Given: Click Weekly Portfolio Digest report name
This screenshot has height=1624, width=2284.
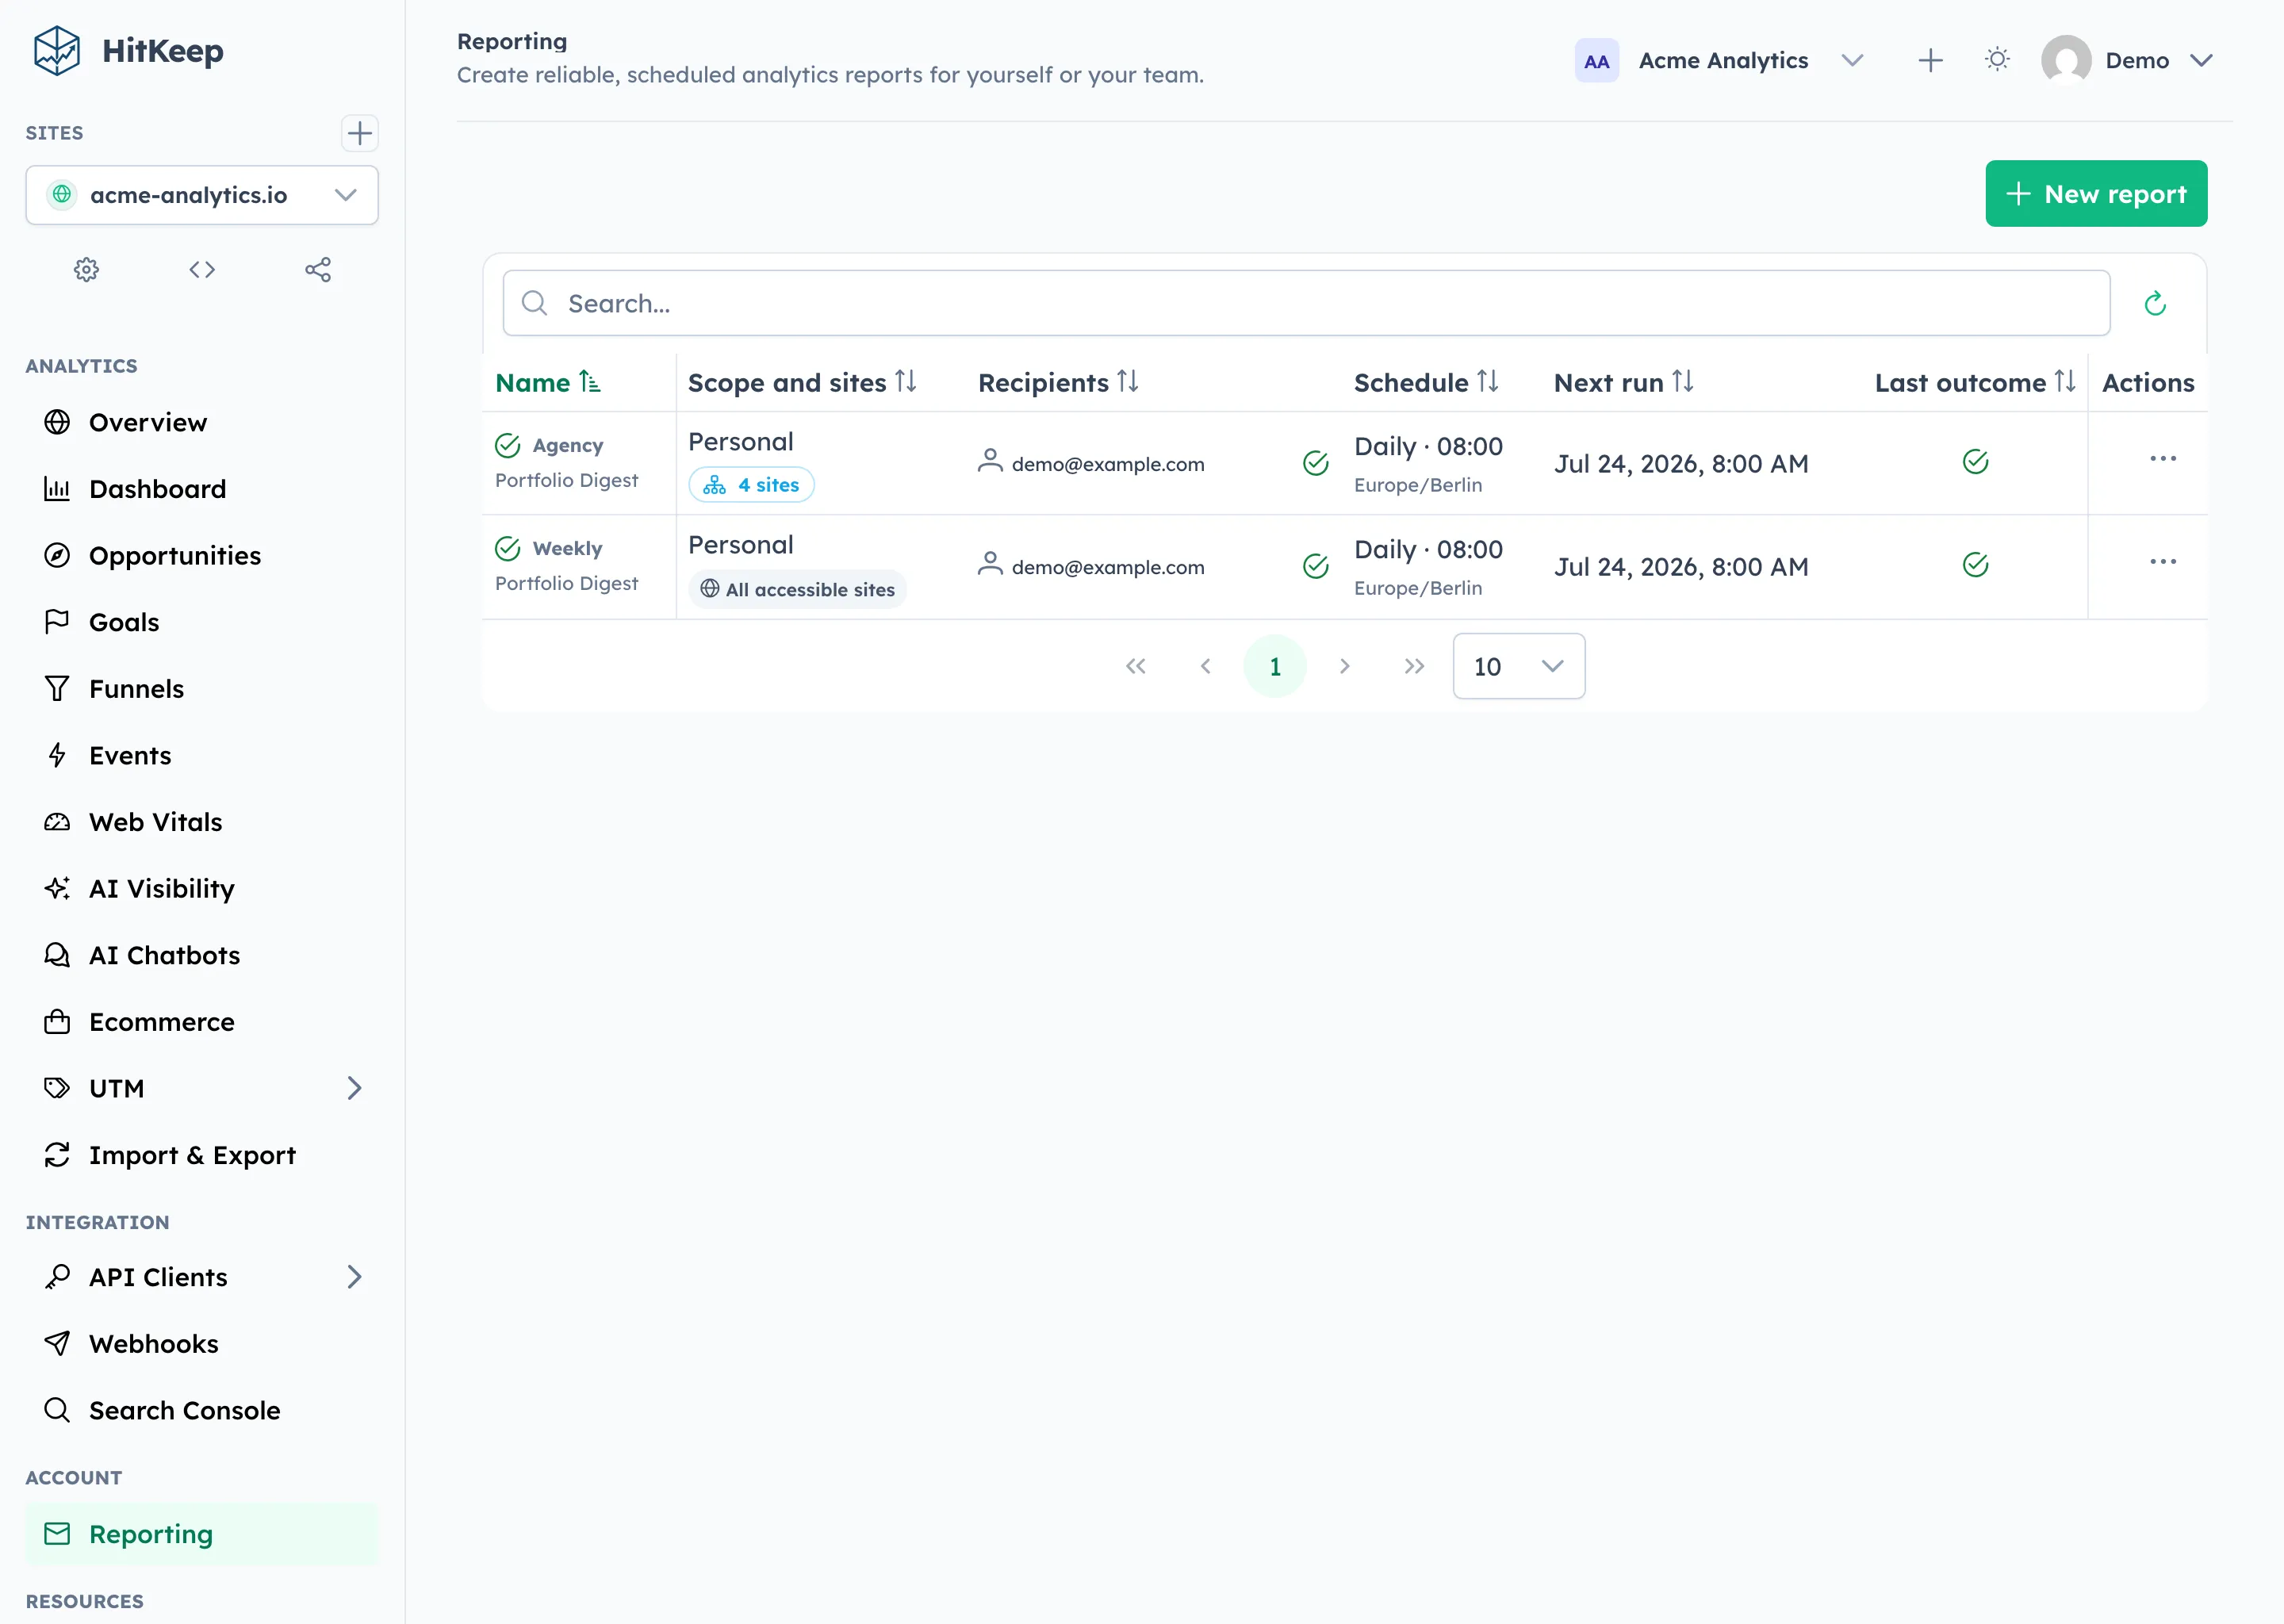Looking at the screenshot, I should tap(567, 566).
